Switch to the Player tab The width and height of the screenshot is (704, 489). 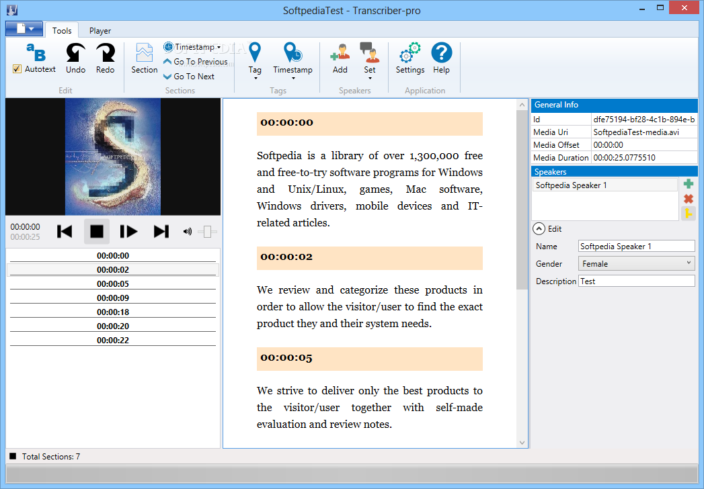[x=100, y=30]
